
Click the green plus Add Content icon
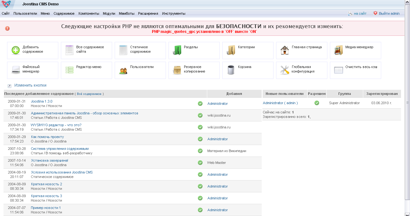16,50
